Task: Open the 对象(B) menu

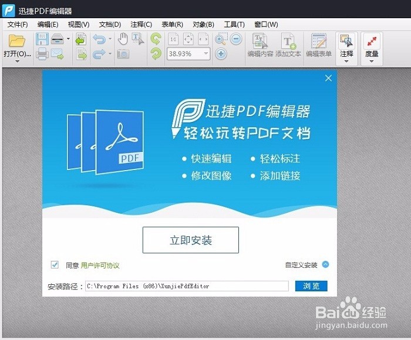Action: click(x=203, y=25)
